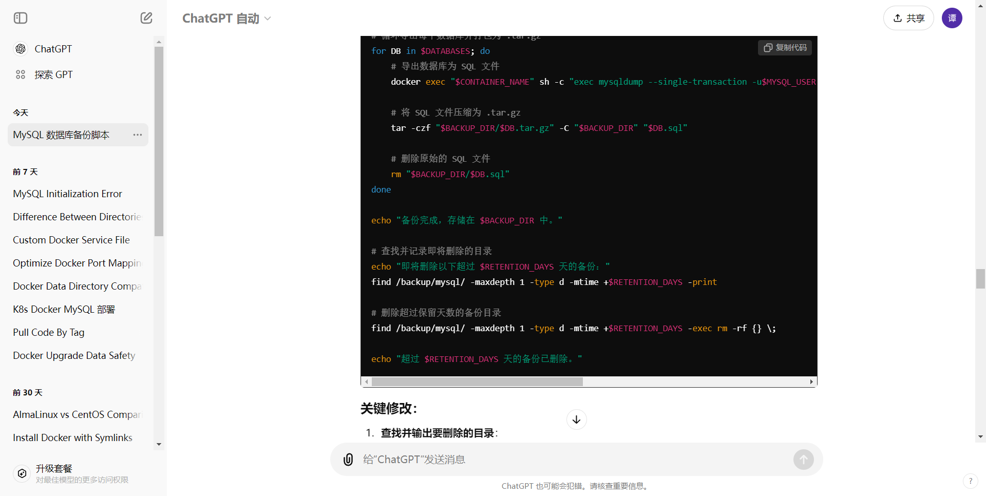Click the 'done' keyword in code
This screenshot has height=496, width=986.
tap(381, 189)
